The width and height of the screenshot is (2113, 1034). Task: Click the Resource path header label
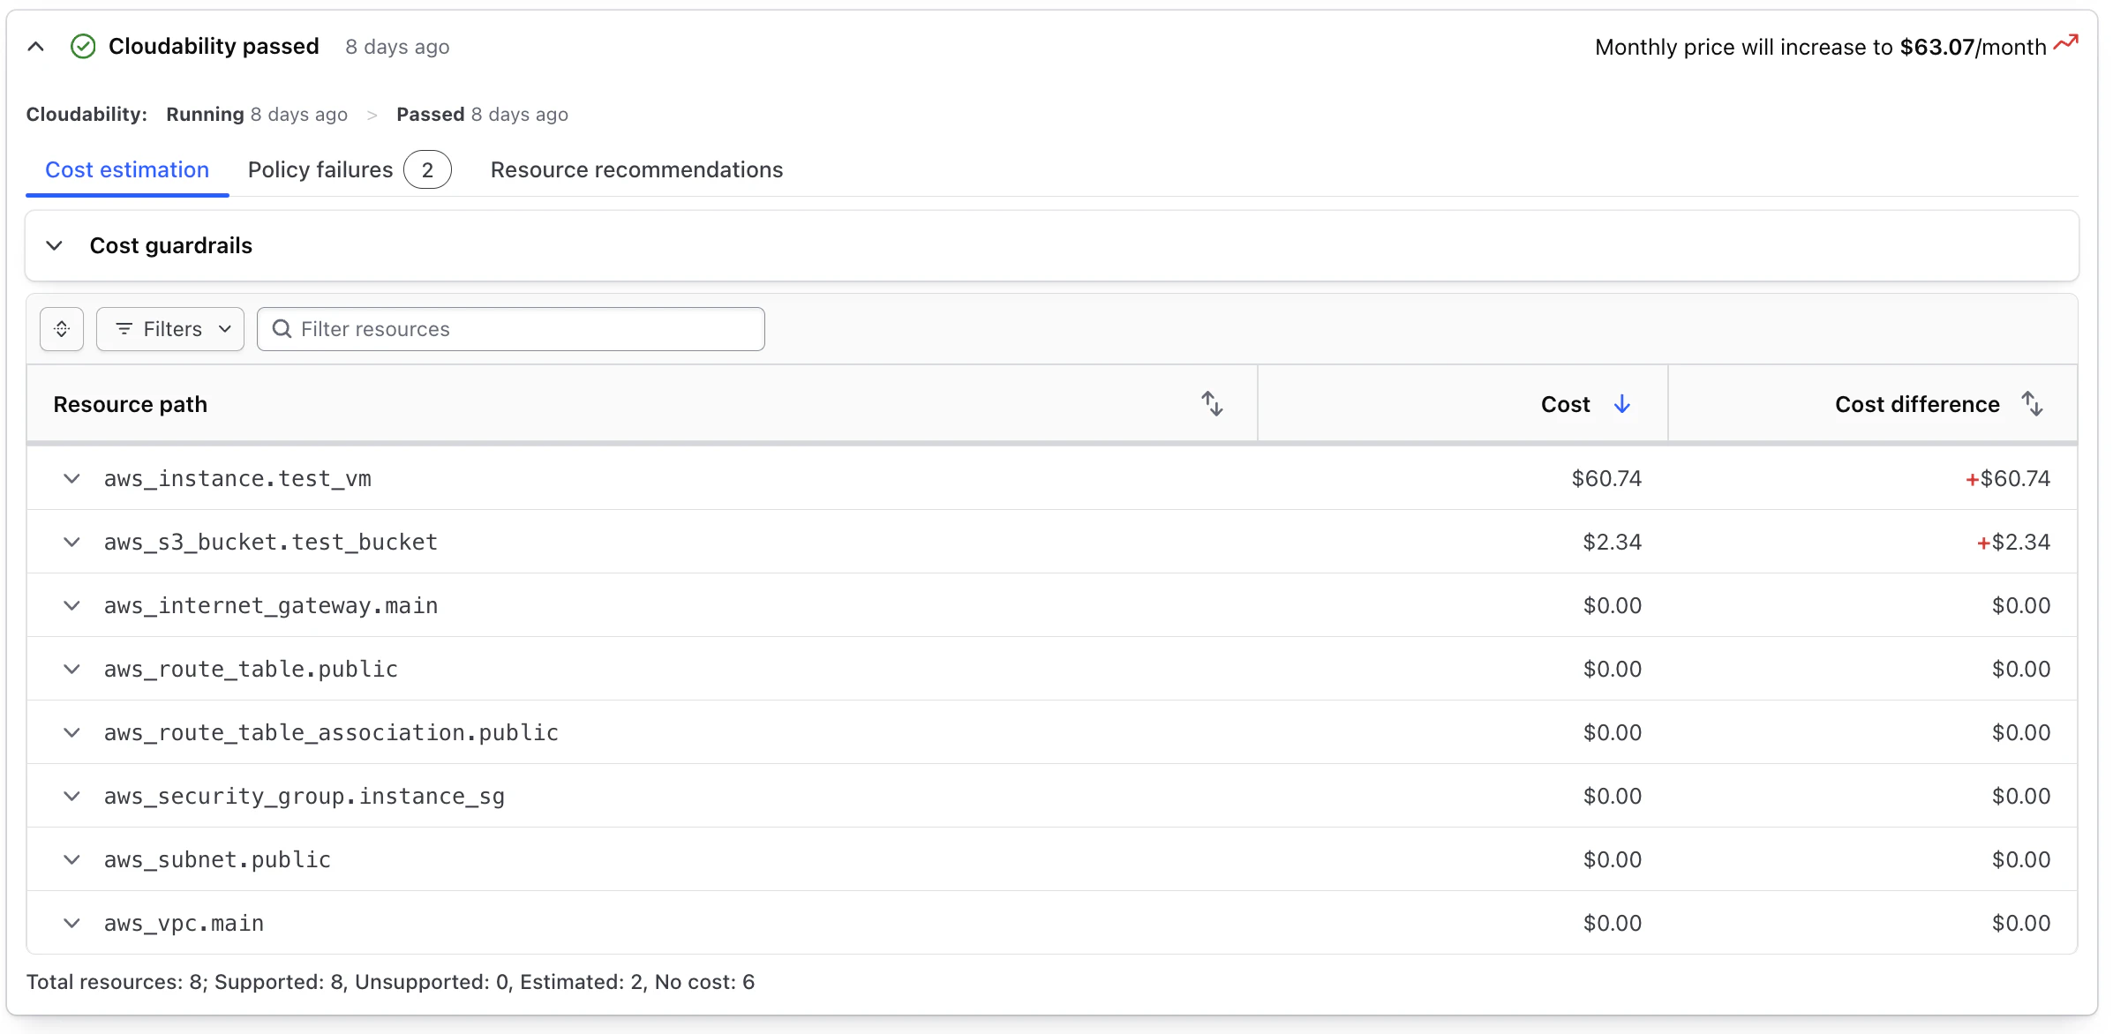(131, 404)
